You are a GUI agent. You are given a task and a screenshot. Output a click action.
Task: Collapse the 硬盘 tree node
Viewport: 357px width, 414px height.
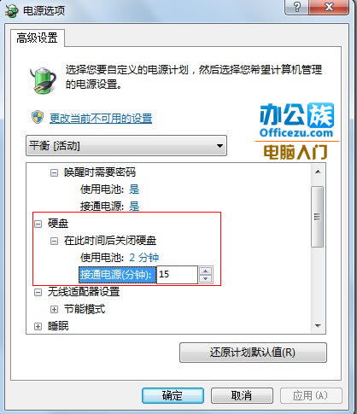click(x=38, y=224)
